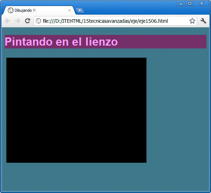Go forward using the forward arrow
211x193 pixels.
[17, 21]
